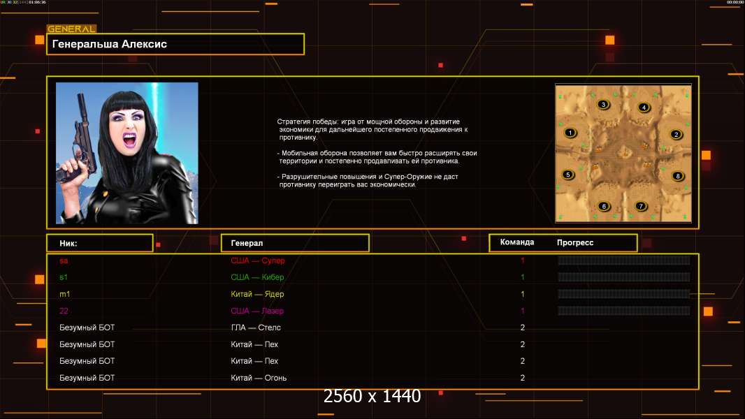Choose start position 7 on minimap
745x419 pixels.
641,206
